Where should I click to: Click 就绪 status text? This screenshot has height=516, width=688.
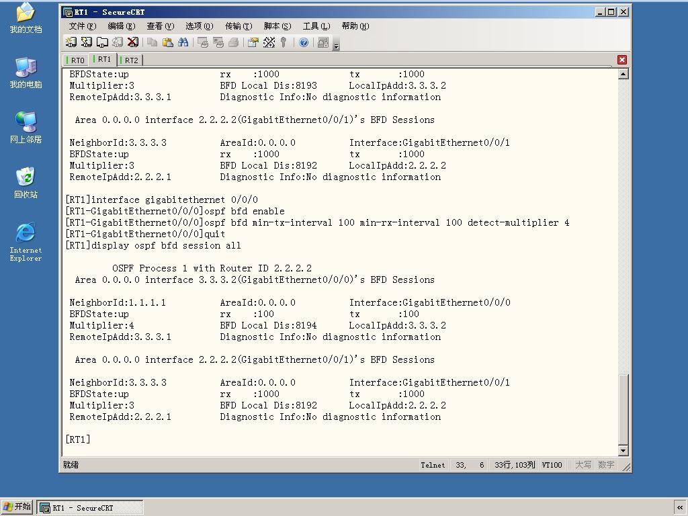(x=71, y=465)
